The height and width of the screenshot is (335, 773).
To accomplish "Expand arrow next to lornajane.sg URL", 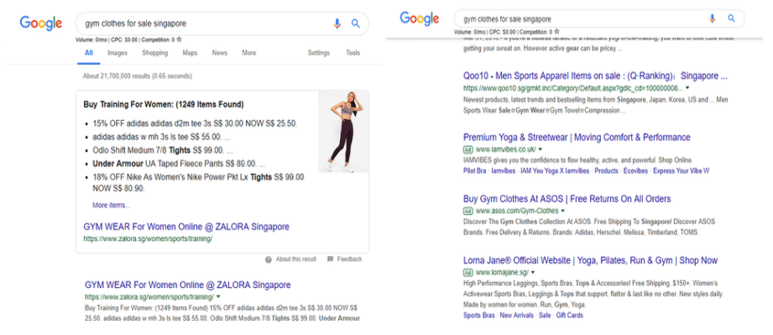I will click(x=533, y=272).
